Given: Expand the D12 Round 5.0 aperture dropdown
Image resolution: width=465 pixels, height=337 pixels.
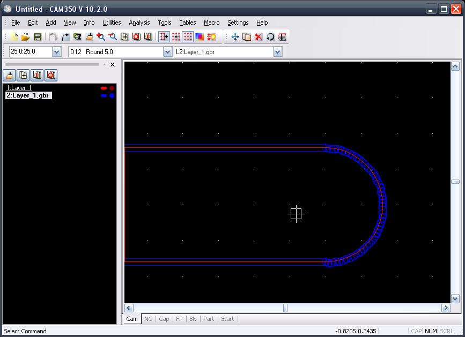Looking at the screenshot, I should tap(167, 52).
